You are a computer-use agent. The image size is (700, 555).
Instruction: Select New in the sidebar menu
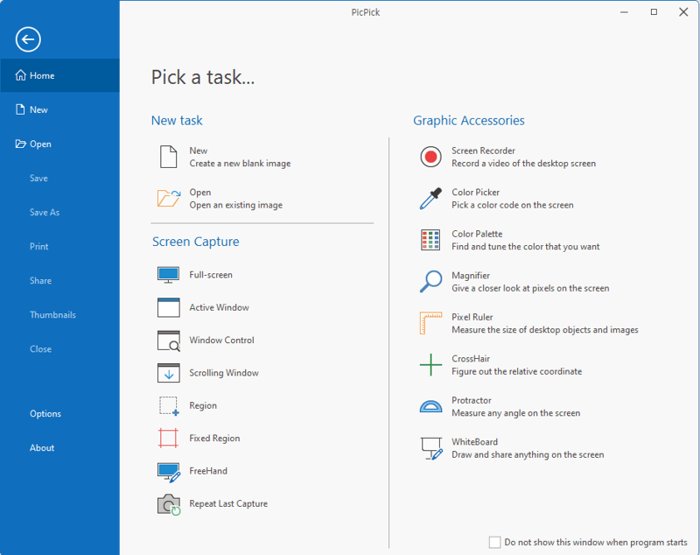click(x=59, y=109)
